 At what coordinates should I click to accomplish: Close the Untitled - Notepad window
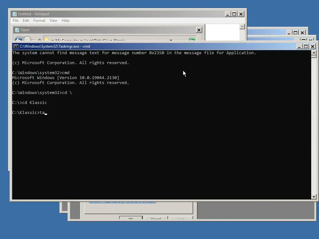click(x=241, y=14)
